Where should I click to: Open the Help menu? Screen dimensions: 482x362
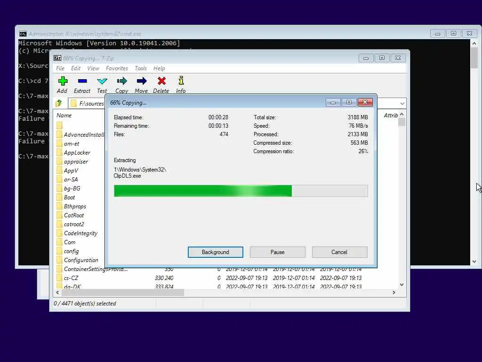[x=159, y=68]
